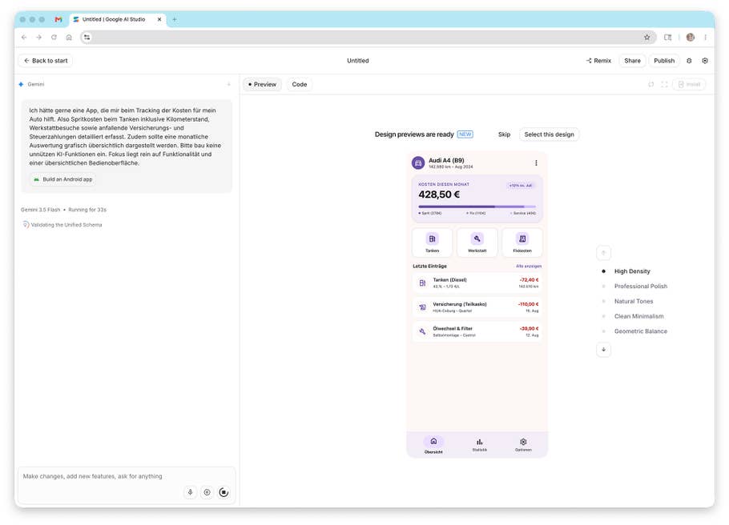Share the app
The height and width of the screenshot is (525, 729).
pos(632,60)
